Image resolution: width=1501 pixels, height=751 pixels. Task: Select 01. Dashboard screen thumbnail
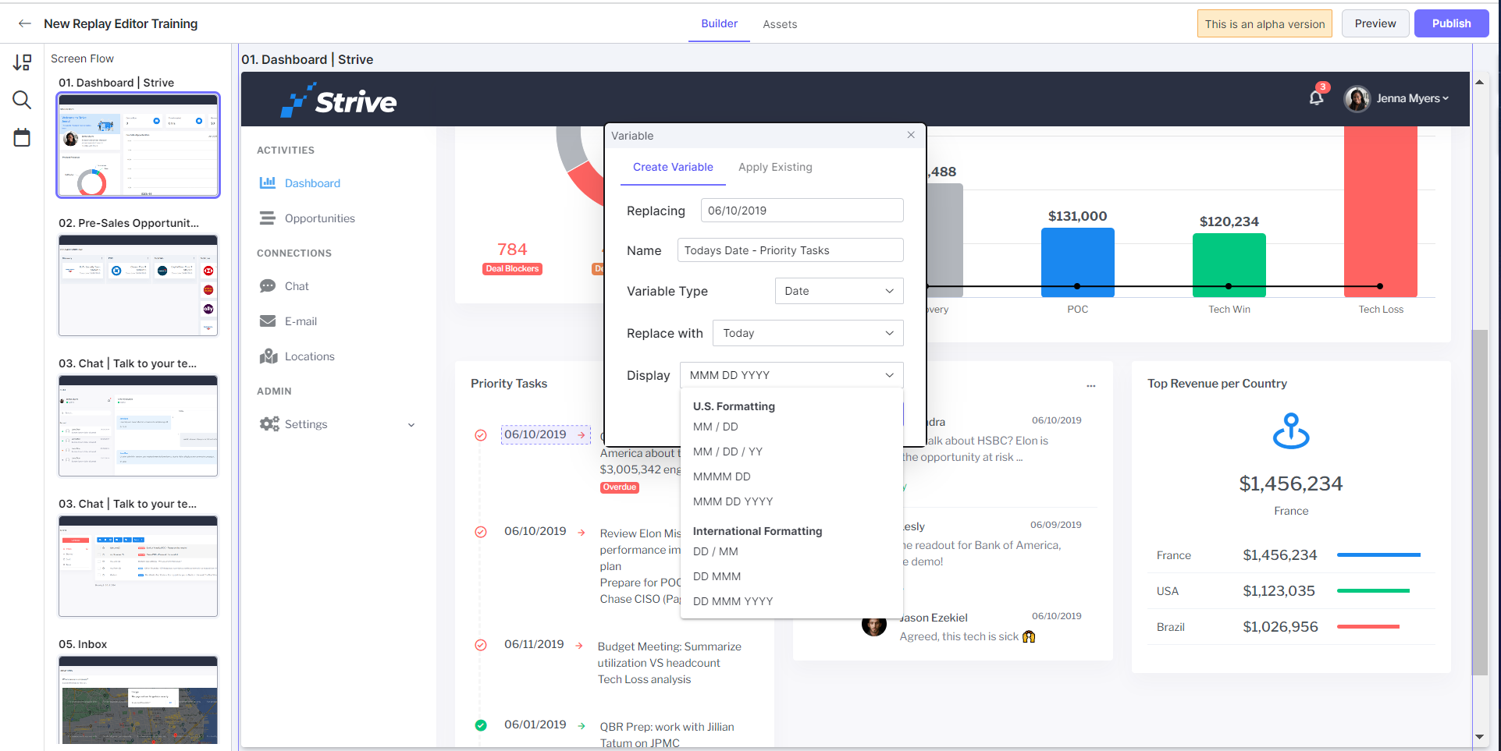coord(138,145)
